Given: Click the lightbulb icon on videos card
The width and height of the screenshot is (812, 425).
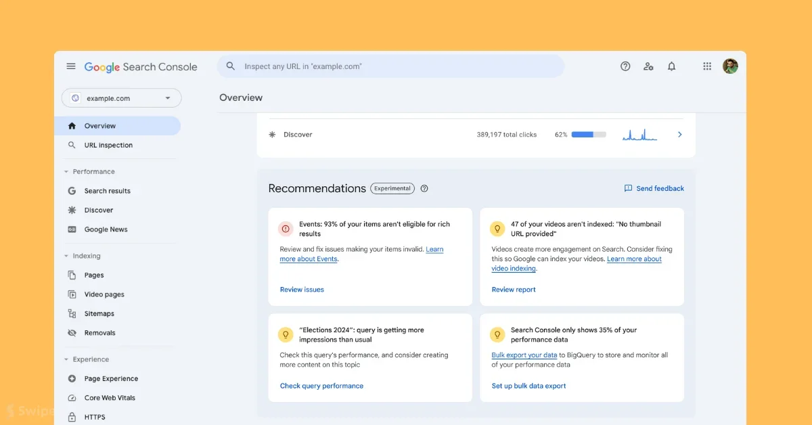Looking at the screenshot, I should point(497,229).
